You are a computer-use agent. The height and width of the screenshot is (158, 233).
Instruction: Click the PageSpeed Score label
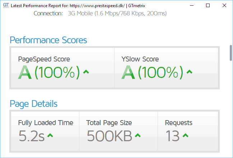click(44, 59)
